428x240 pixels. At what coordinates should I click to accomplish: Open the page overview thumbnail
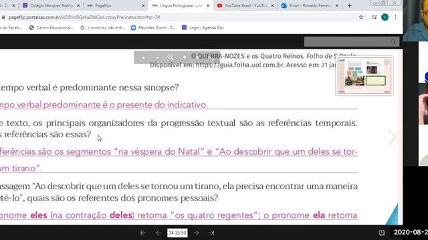[x=364, y=76]
